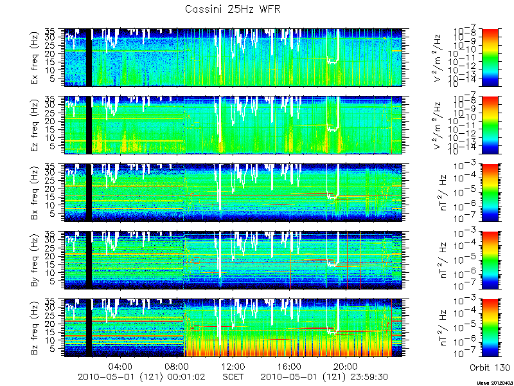Click the black data gap in the Ex panel
The width and height of the screenshot is (514, 386).
coord(89,57)
